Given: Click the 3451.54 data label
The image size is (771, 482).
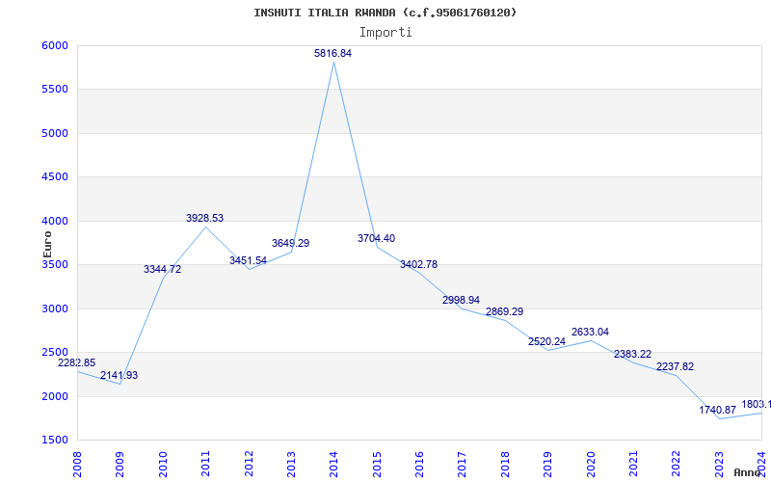Looking at the screenshot, I should coord(248,260).
